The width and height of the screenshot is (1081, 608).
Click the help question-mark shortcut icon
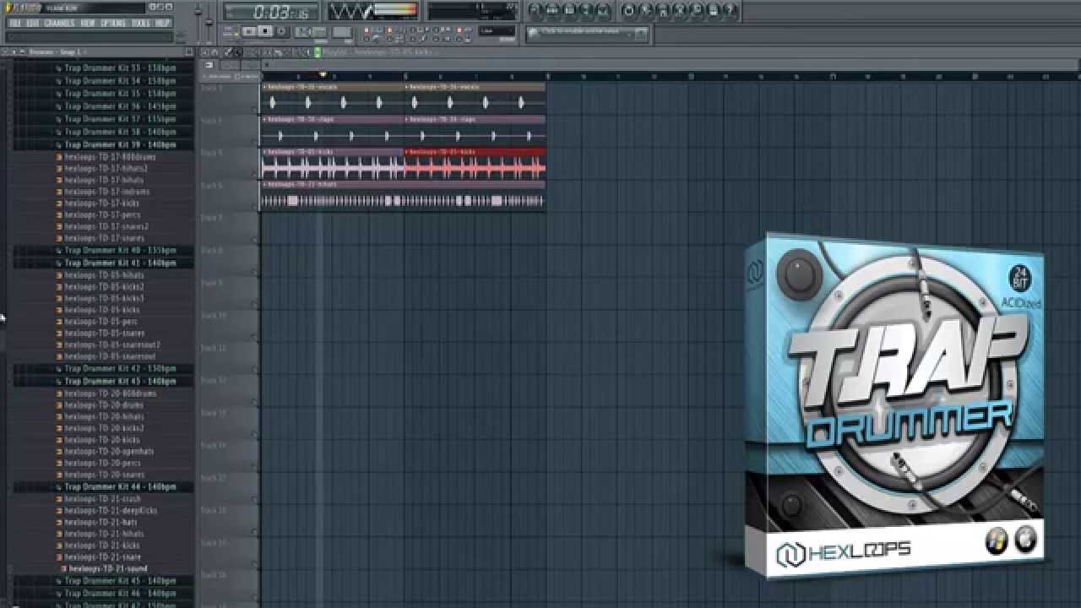pyautogui.click(x=731, y=11)
